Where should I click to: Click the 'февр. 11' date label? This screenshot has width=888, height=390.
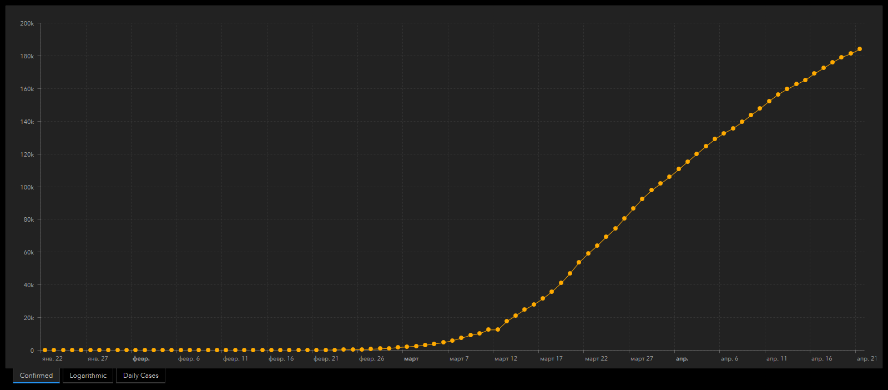point(235,359)
